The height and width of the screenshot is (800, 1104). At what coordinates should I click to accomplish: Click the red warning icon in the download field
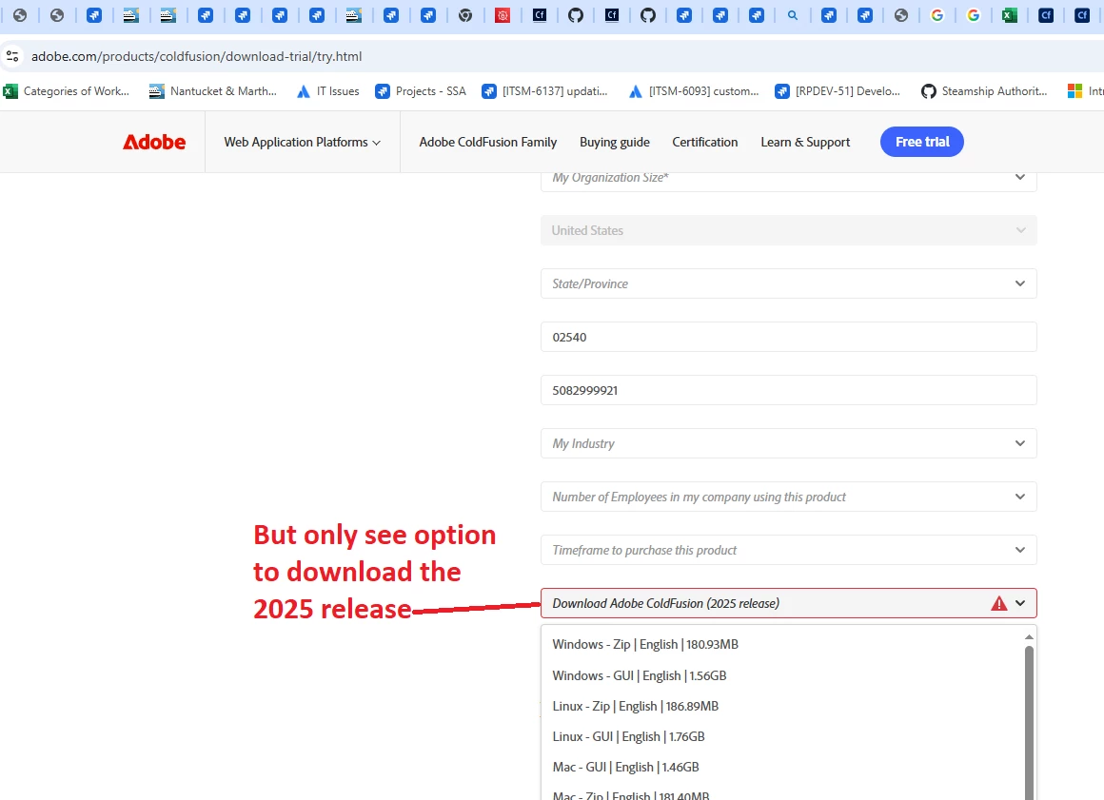pyautogui.click(x=998, y=604)
